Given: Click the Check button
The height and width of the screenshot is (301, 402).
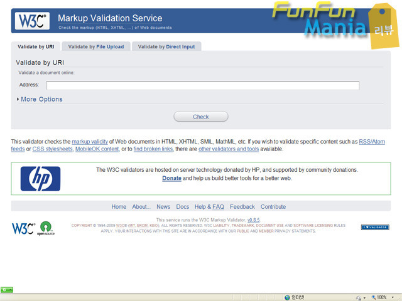Looking at the screenshot, I should 201,117.
